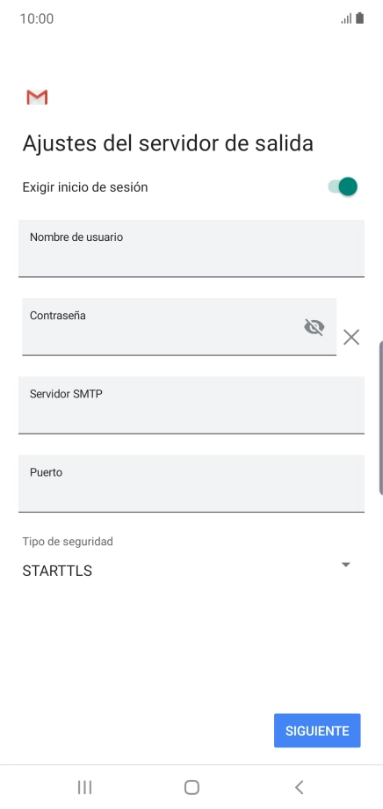Viewport: 383px width, 809px height.
Task: Tap the clock showing 10:00
Action: click(37, 19)
